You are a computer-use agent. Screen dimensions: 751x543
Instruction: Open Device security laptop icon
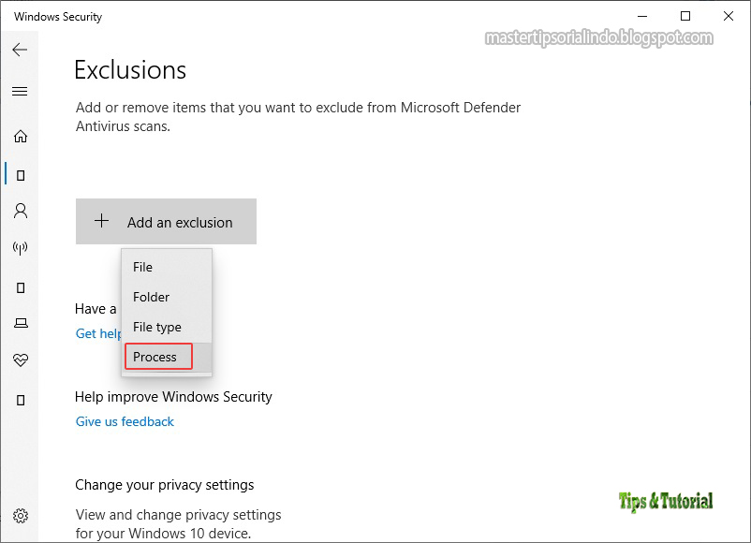point(21,323)
